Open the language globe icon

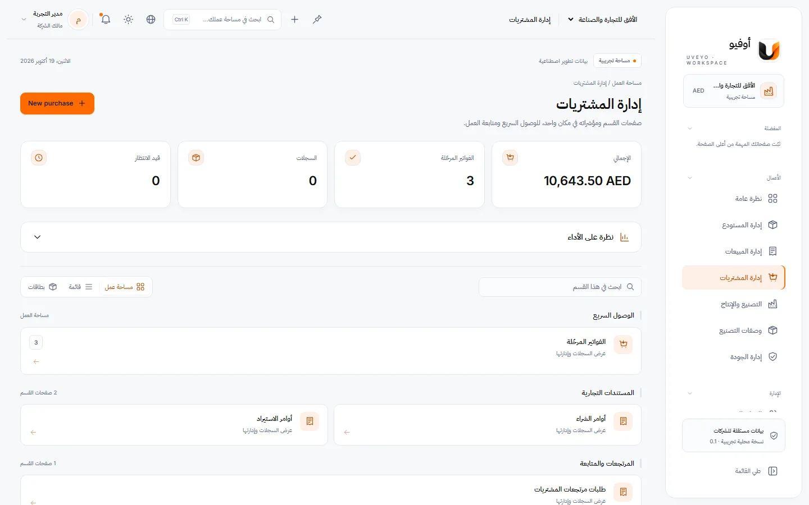(x=151, y=20)
